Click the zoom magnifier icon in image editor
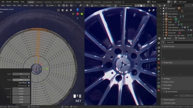Screen dimensions: 193x108 point(153,10)
